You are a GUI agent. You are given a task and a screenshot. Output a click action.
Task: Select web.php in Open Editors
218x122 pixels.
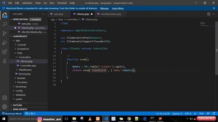(26, 24)
